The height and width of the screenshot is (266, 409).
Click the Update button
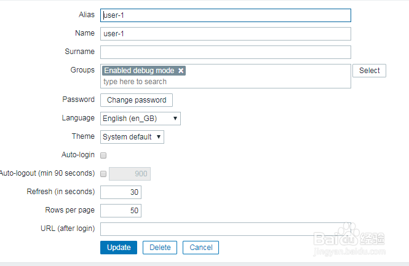coord(119,248)
